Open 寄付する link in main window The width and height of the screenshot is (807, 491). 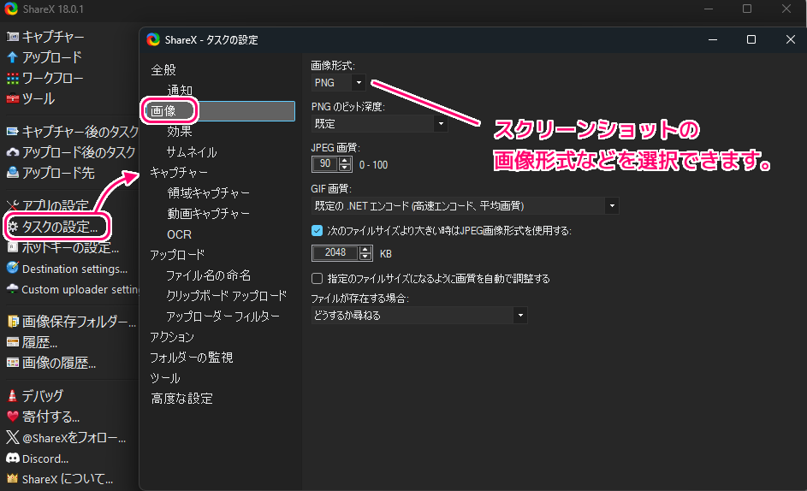point(51,417)
